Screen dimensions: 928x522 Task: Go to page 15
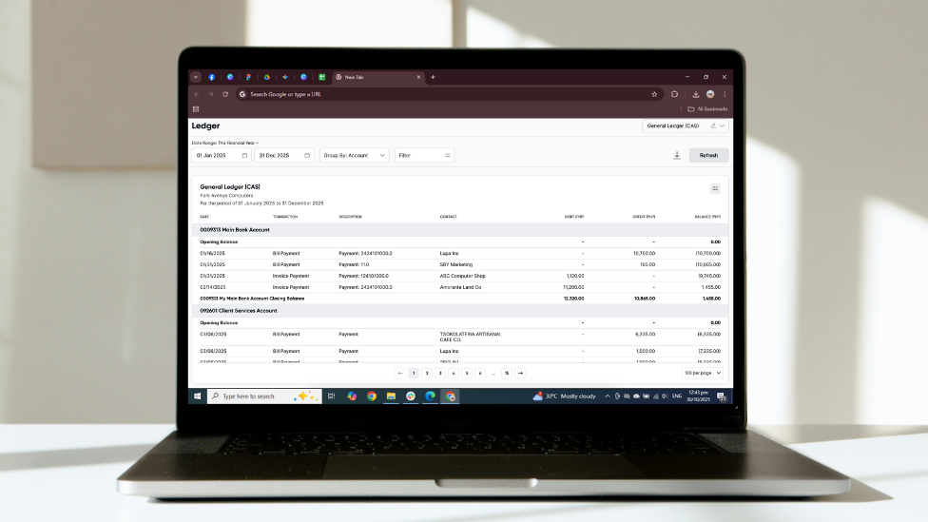coord(507,373)
